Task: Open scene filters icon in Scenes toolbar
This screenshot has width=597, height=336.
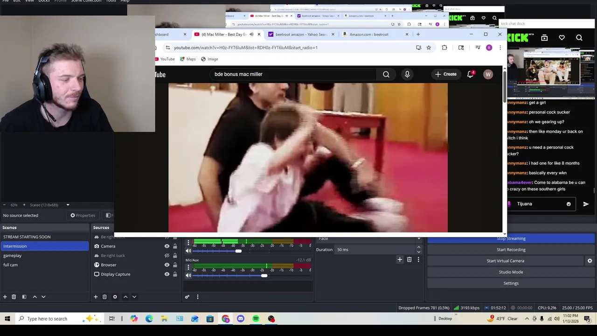Action: pyautogui.click(x=24, y=297)
